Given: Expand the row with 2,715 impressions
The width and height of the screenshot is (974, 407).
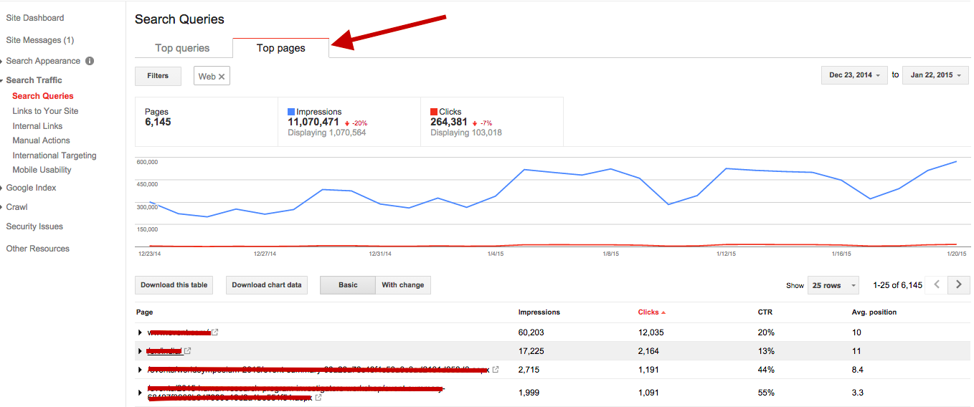Looking at the screenshot, I should 141,370.
